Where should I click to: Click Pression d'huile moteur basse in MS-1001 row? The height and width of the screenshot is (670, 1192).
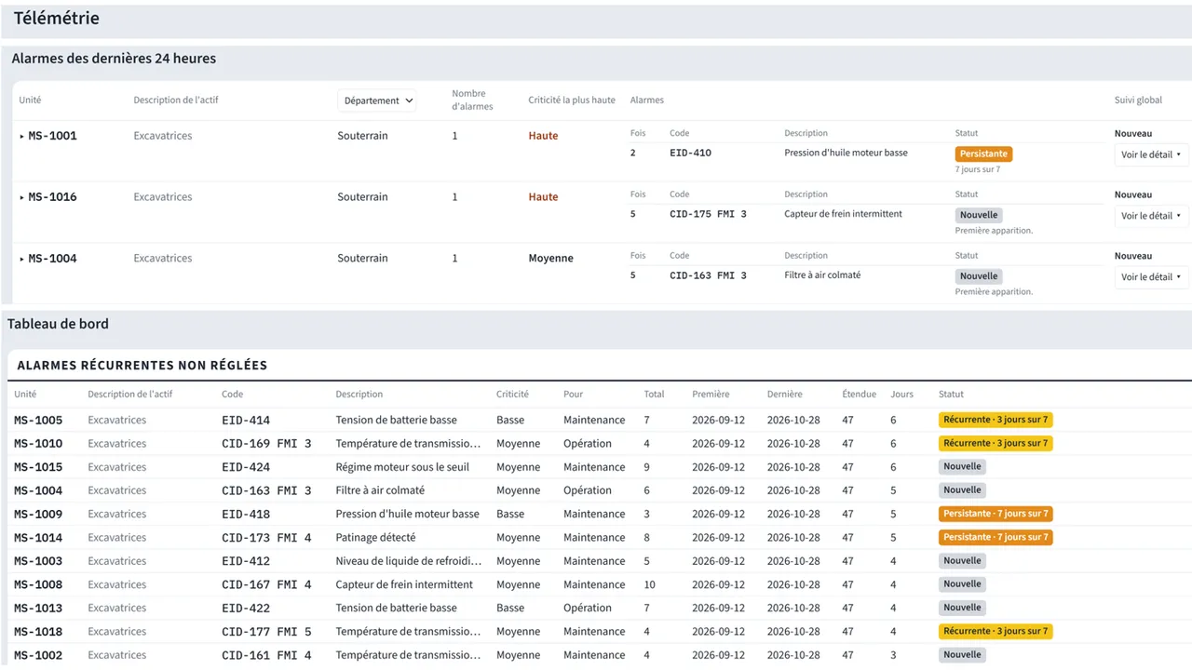(x=846, y=153)
